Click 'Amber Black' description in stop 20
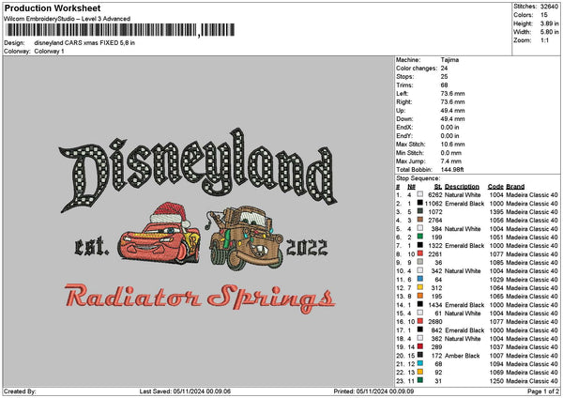The width and height of the screenshot is (563, 398). tap(462, 356)
